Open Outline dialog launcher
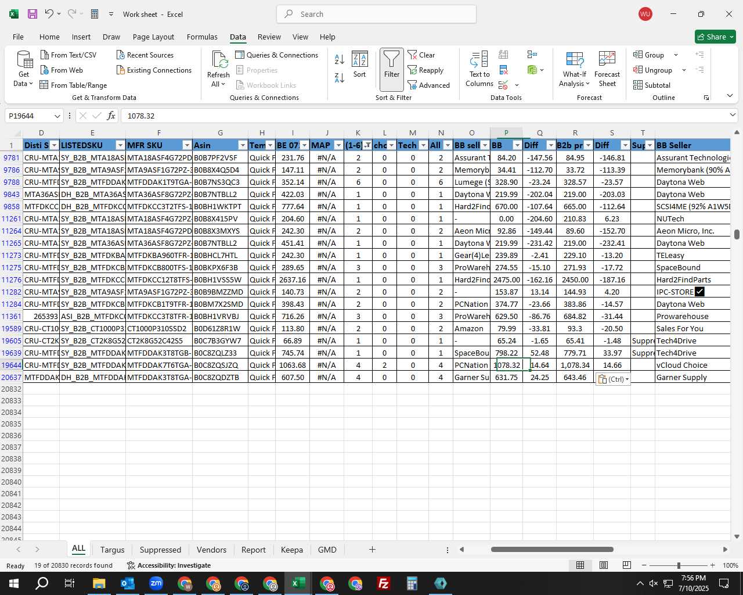743x595 pixels. click(x=706, y=98)
